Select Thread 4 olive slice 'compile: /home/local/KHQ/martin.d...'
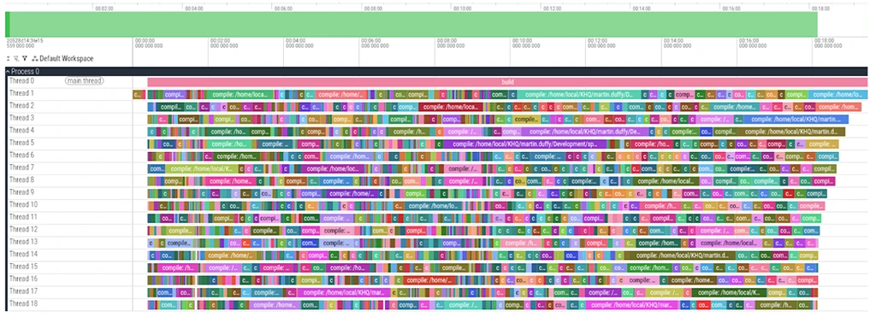 (791, 132)
